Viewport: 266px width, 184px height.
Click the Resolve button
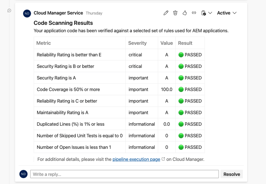coord(232,174)
